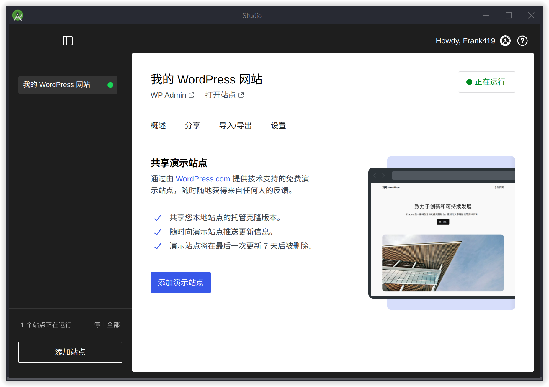Screen dimensions: 549x387
Task: Open the 导入/导出 tab
Action: click(x=235, y=126)
